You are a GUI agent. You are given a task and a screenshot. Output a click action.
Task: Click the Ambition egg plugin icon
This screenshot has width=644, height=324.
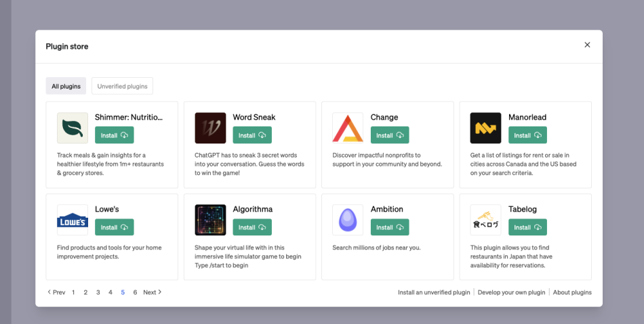pyautogui.click(x=348, y=220)
